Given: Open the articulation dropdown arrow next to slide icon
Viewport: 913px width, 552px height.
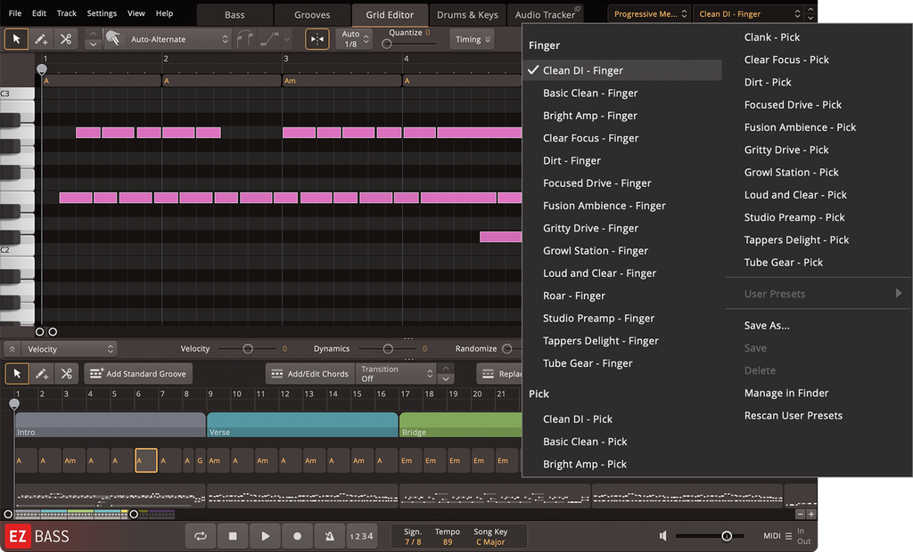Looking at the screenshot, I should pyautogui.click(x=287, y=39).
